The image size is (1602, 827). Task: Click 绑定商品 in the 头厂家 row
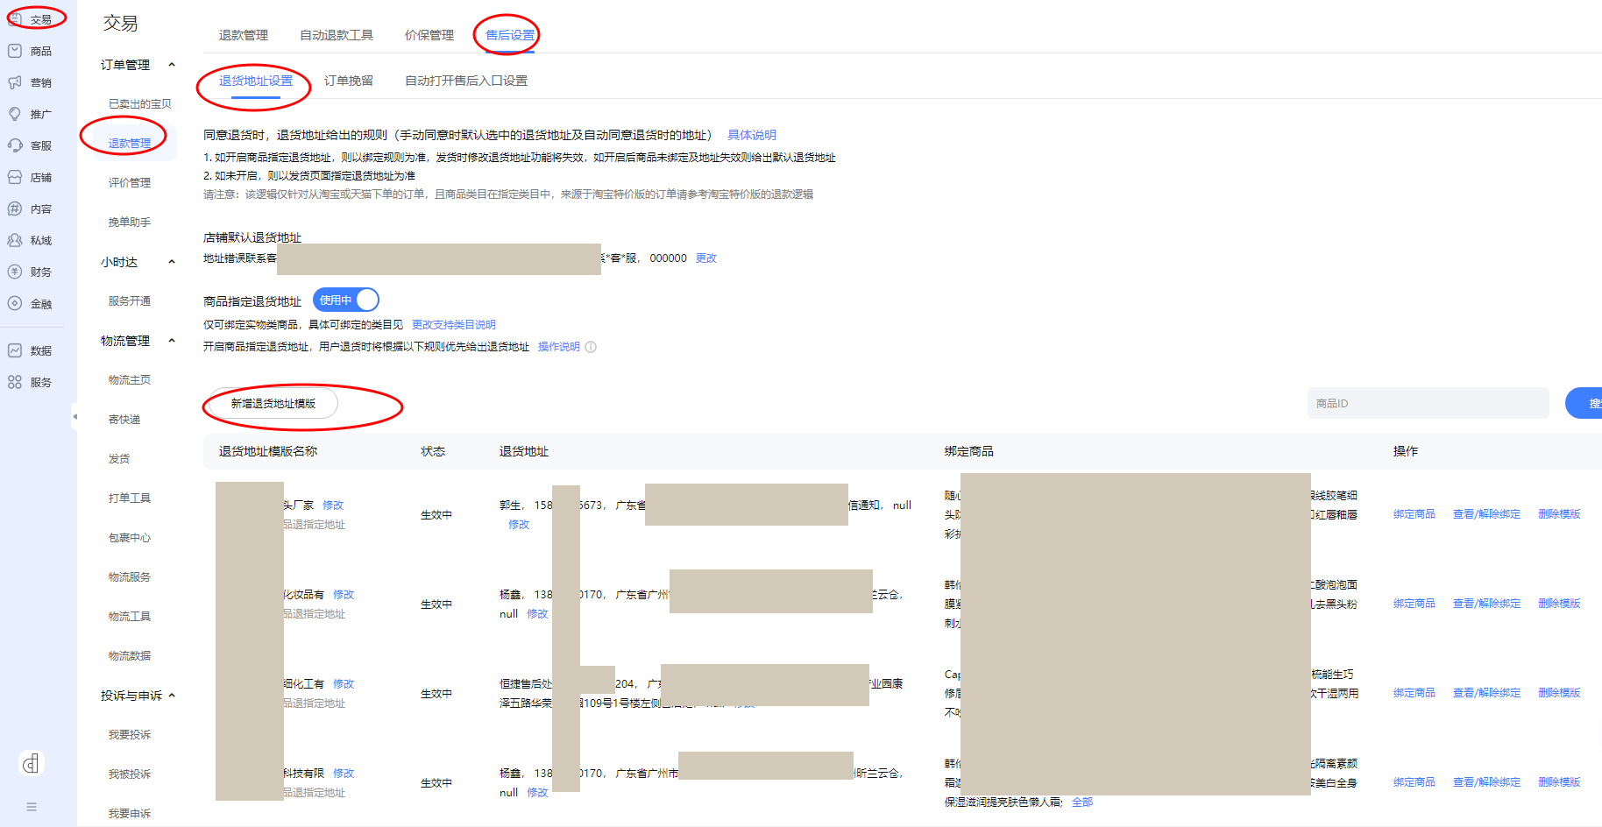click(1414, 514)
